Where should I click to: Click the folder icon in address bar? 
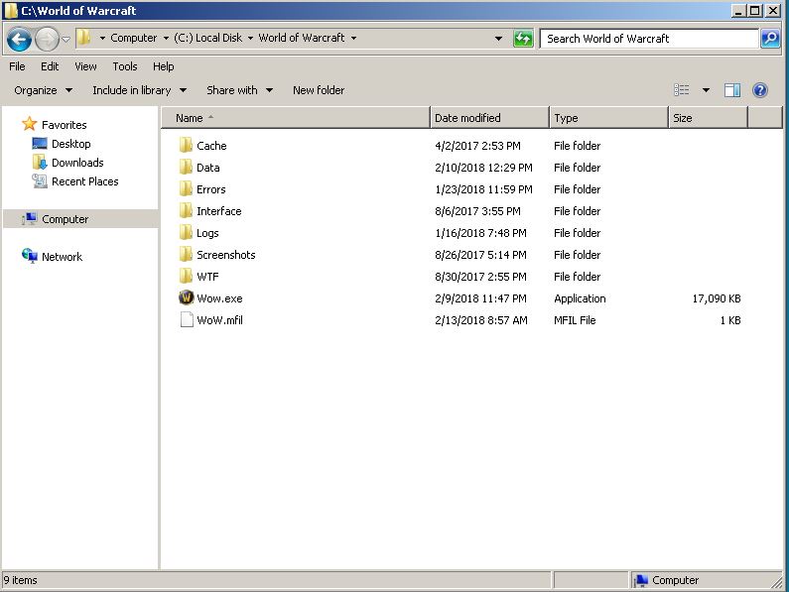point(83,38)
